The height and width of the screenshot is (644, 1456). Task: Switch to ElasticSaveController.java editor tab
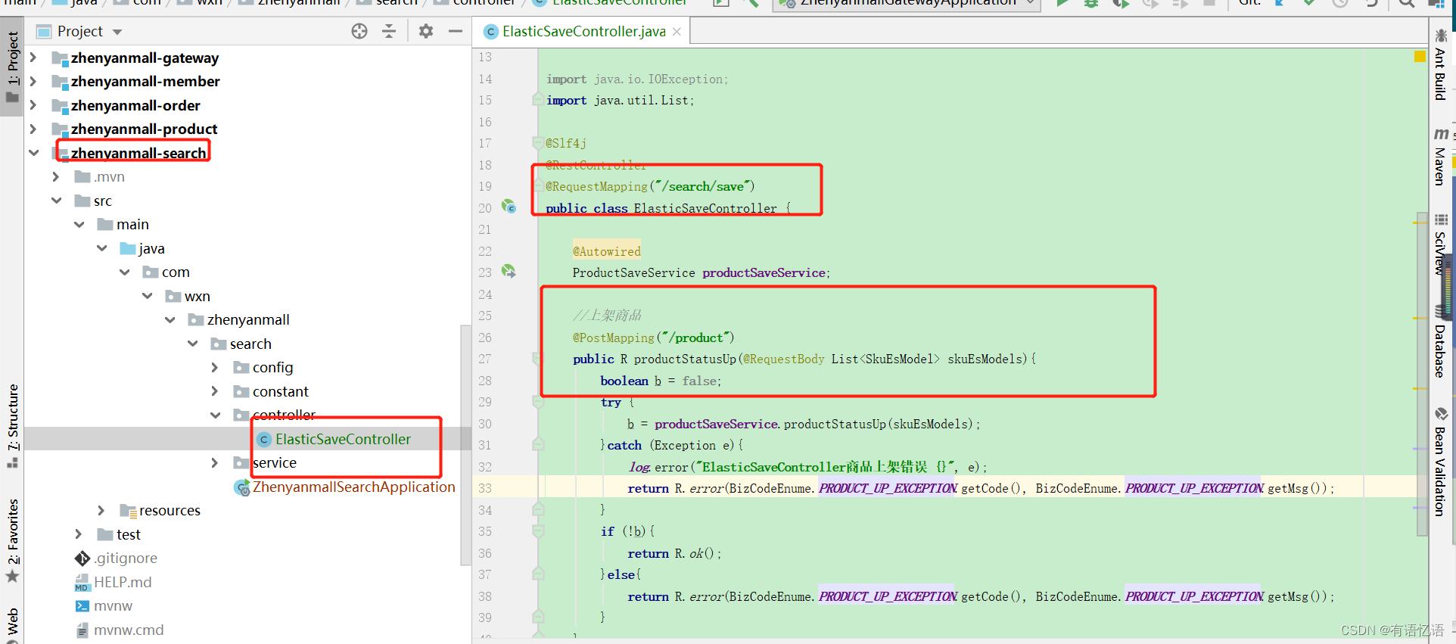[x=583, y=31]
